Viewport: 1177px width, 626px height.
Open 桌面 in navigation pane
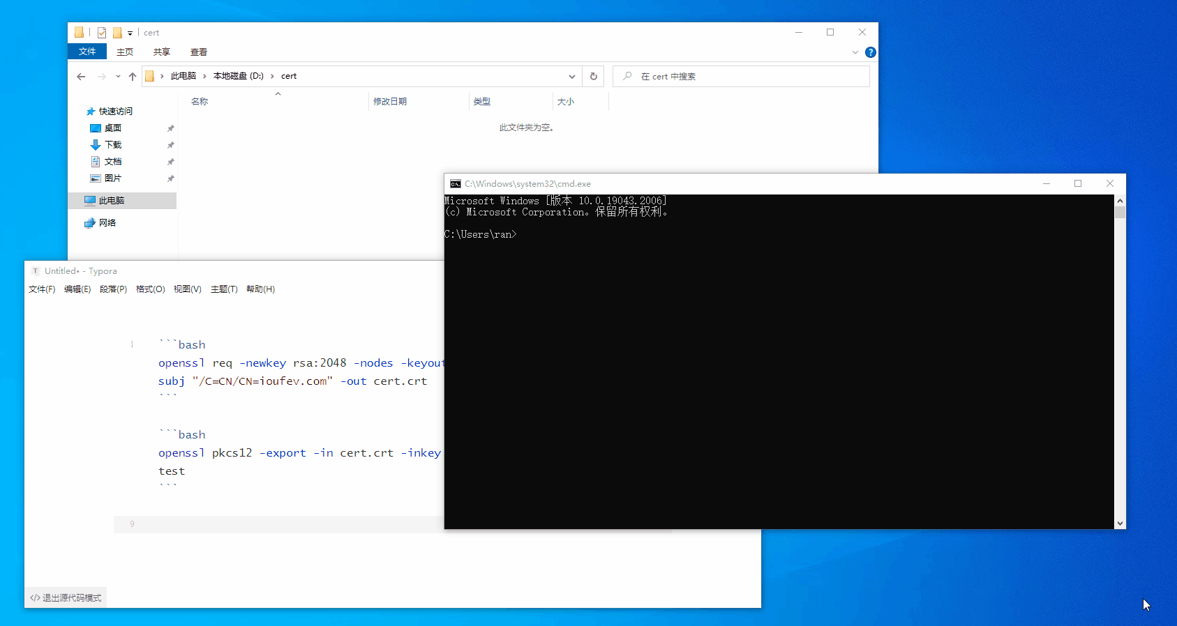point(112,128)
